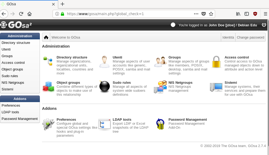Open the Password Management heading link
The height and width of the screenshot is (155, 269).
[x=187, y=119]
